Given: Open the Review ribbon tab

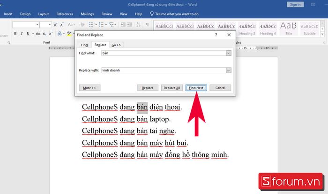Looking at the screenshot, I should (x=107, y=14).
